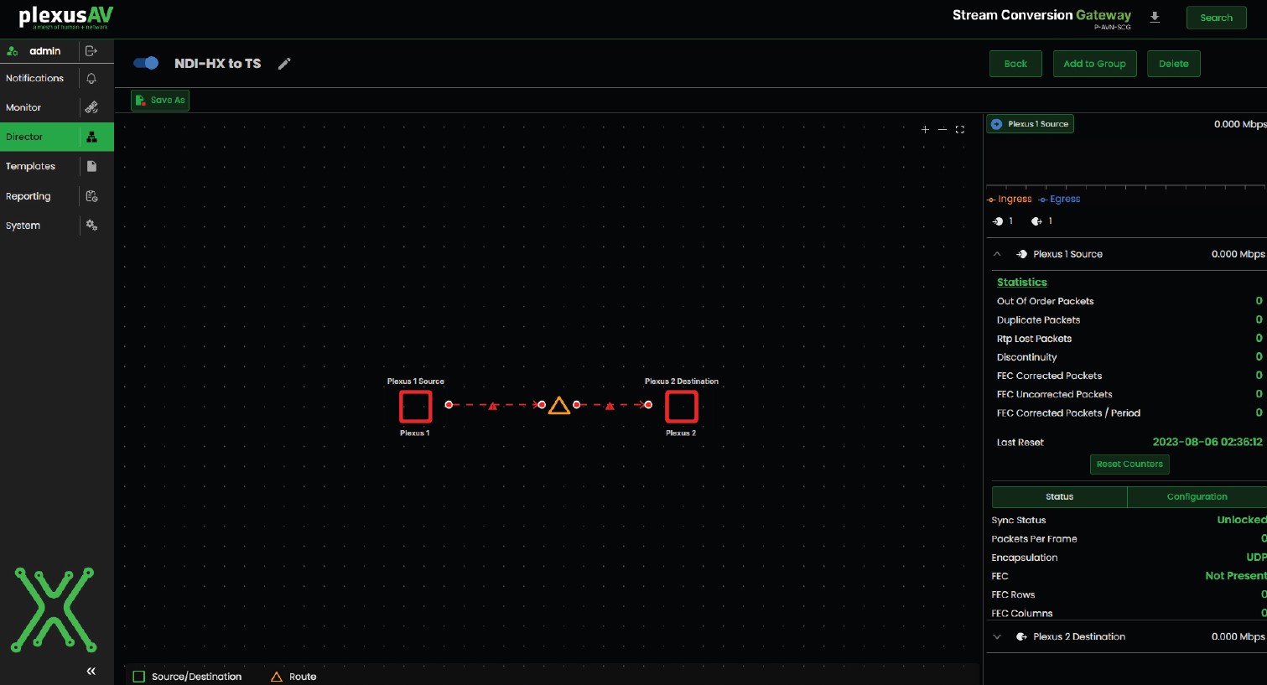Click the fit-to-screen icon on the canvas
This screenshot has height=685, width=1267.
[960, 129]
